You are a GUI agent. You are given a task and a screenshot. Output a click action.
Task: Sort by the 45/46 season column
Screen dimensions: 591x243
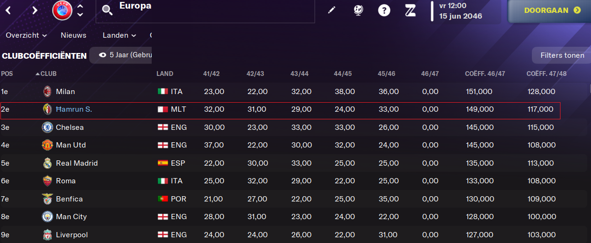click(386, 74)
